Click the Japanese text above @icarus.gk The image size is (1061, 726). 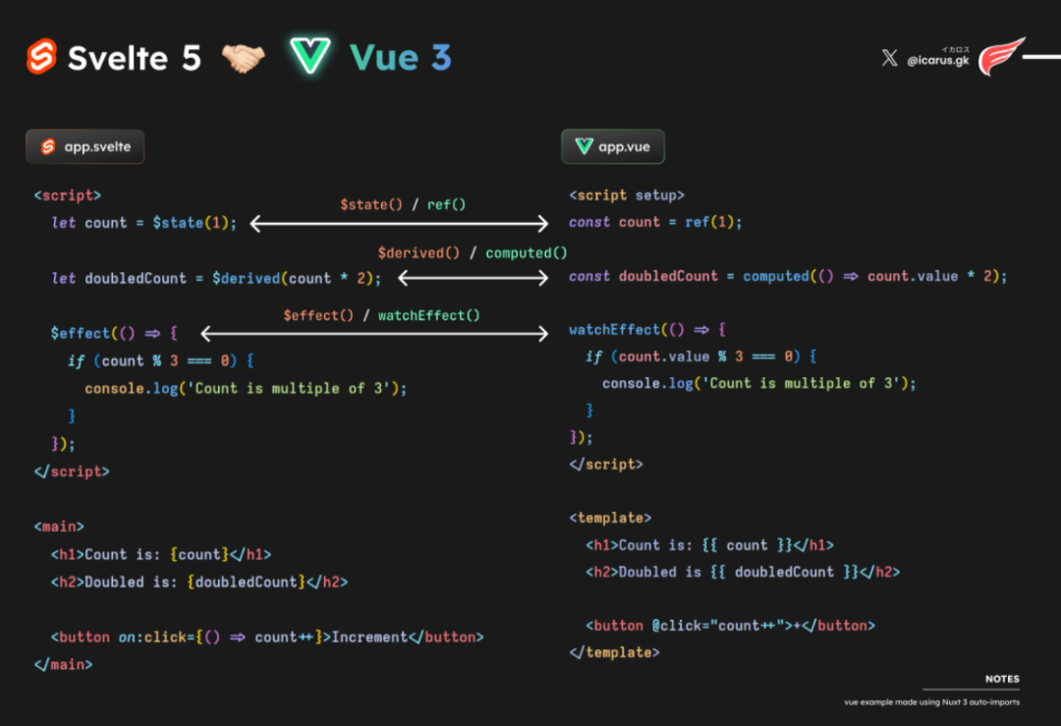(956, 49)
